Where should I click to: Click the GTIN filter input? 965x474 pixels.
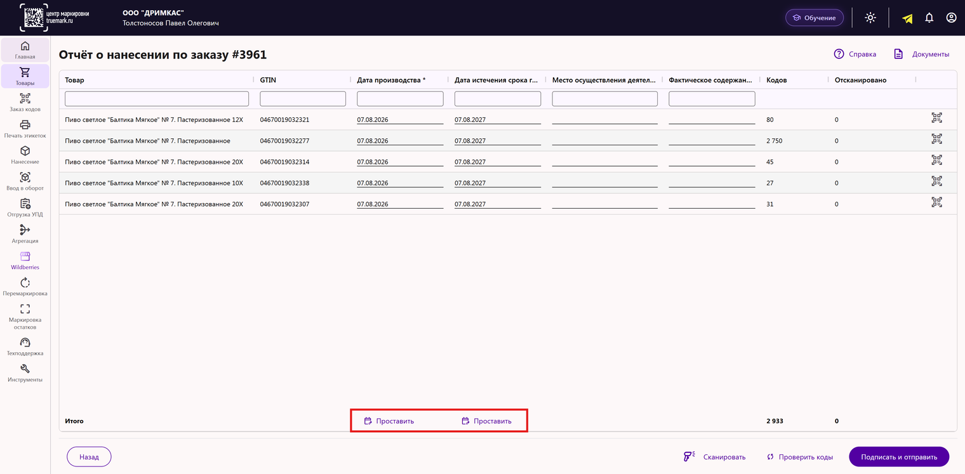[303, 98]
